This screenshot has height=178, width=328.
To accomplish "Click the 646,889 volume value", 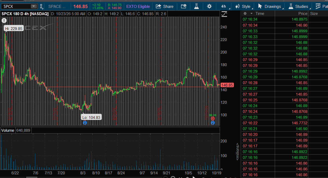I will pos(23,130).
